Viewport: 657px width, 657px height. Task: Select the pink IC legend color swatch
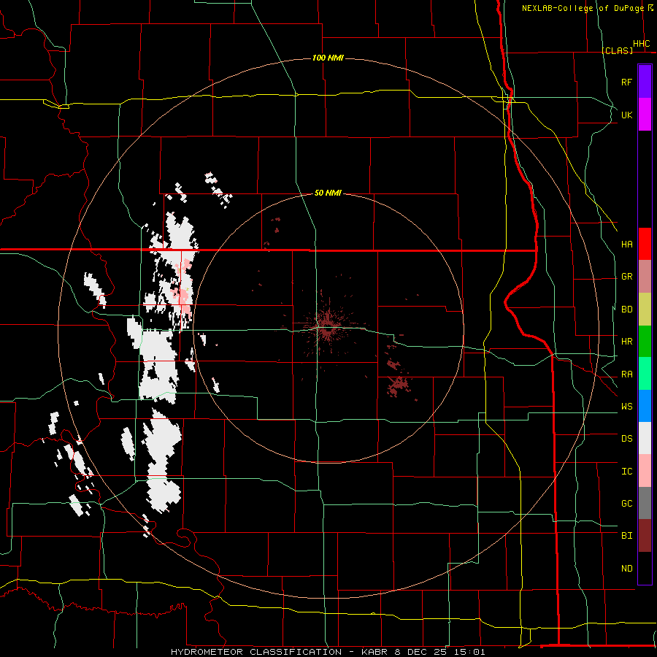tap(645, 471)
